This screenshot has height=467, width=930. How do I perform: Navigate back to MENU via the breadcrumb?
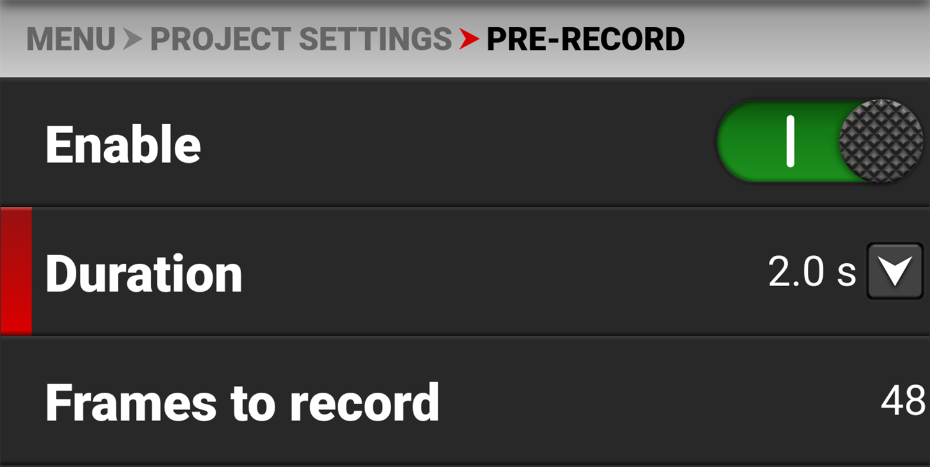70,39
